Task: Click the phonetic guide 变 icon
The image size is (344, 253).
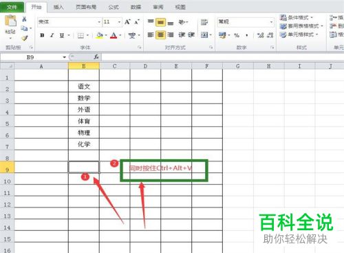Action: tap(132, 35)
